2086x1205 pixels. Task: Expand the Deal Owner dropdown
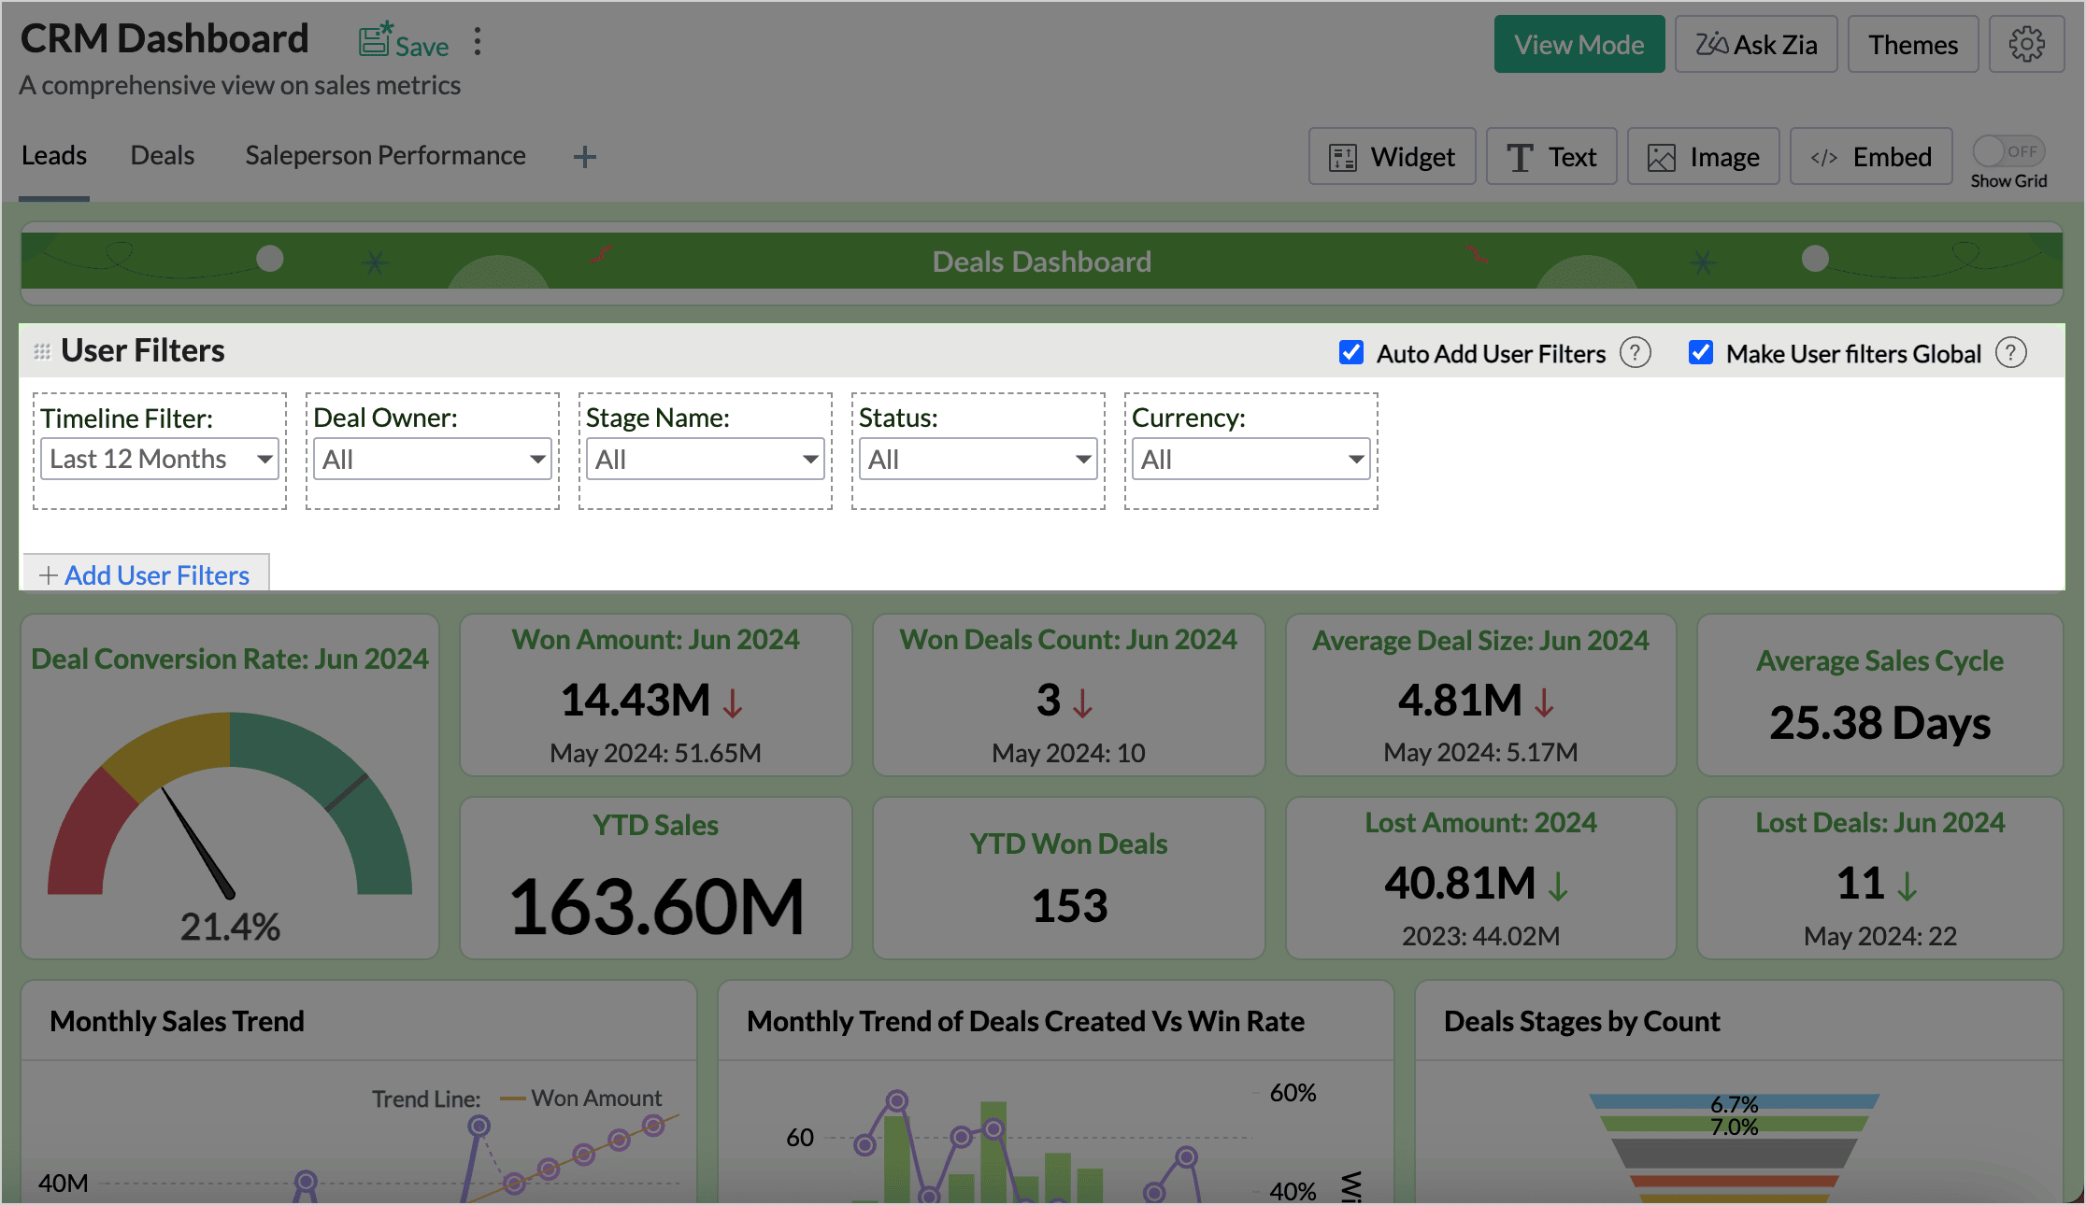pos(432,459)
